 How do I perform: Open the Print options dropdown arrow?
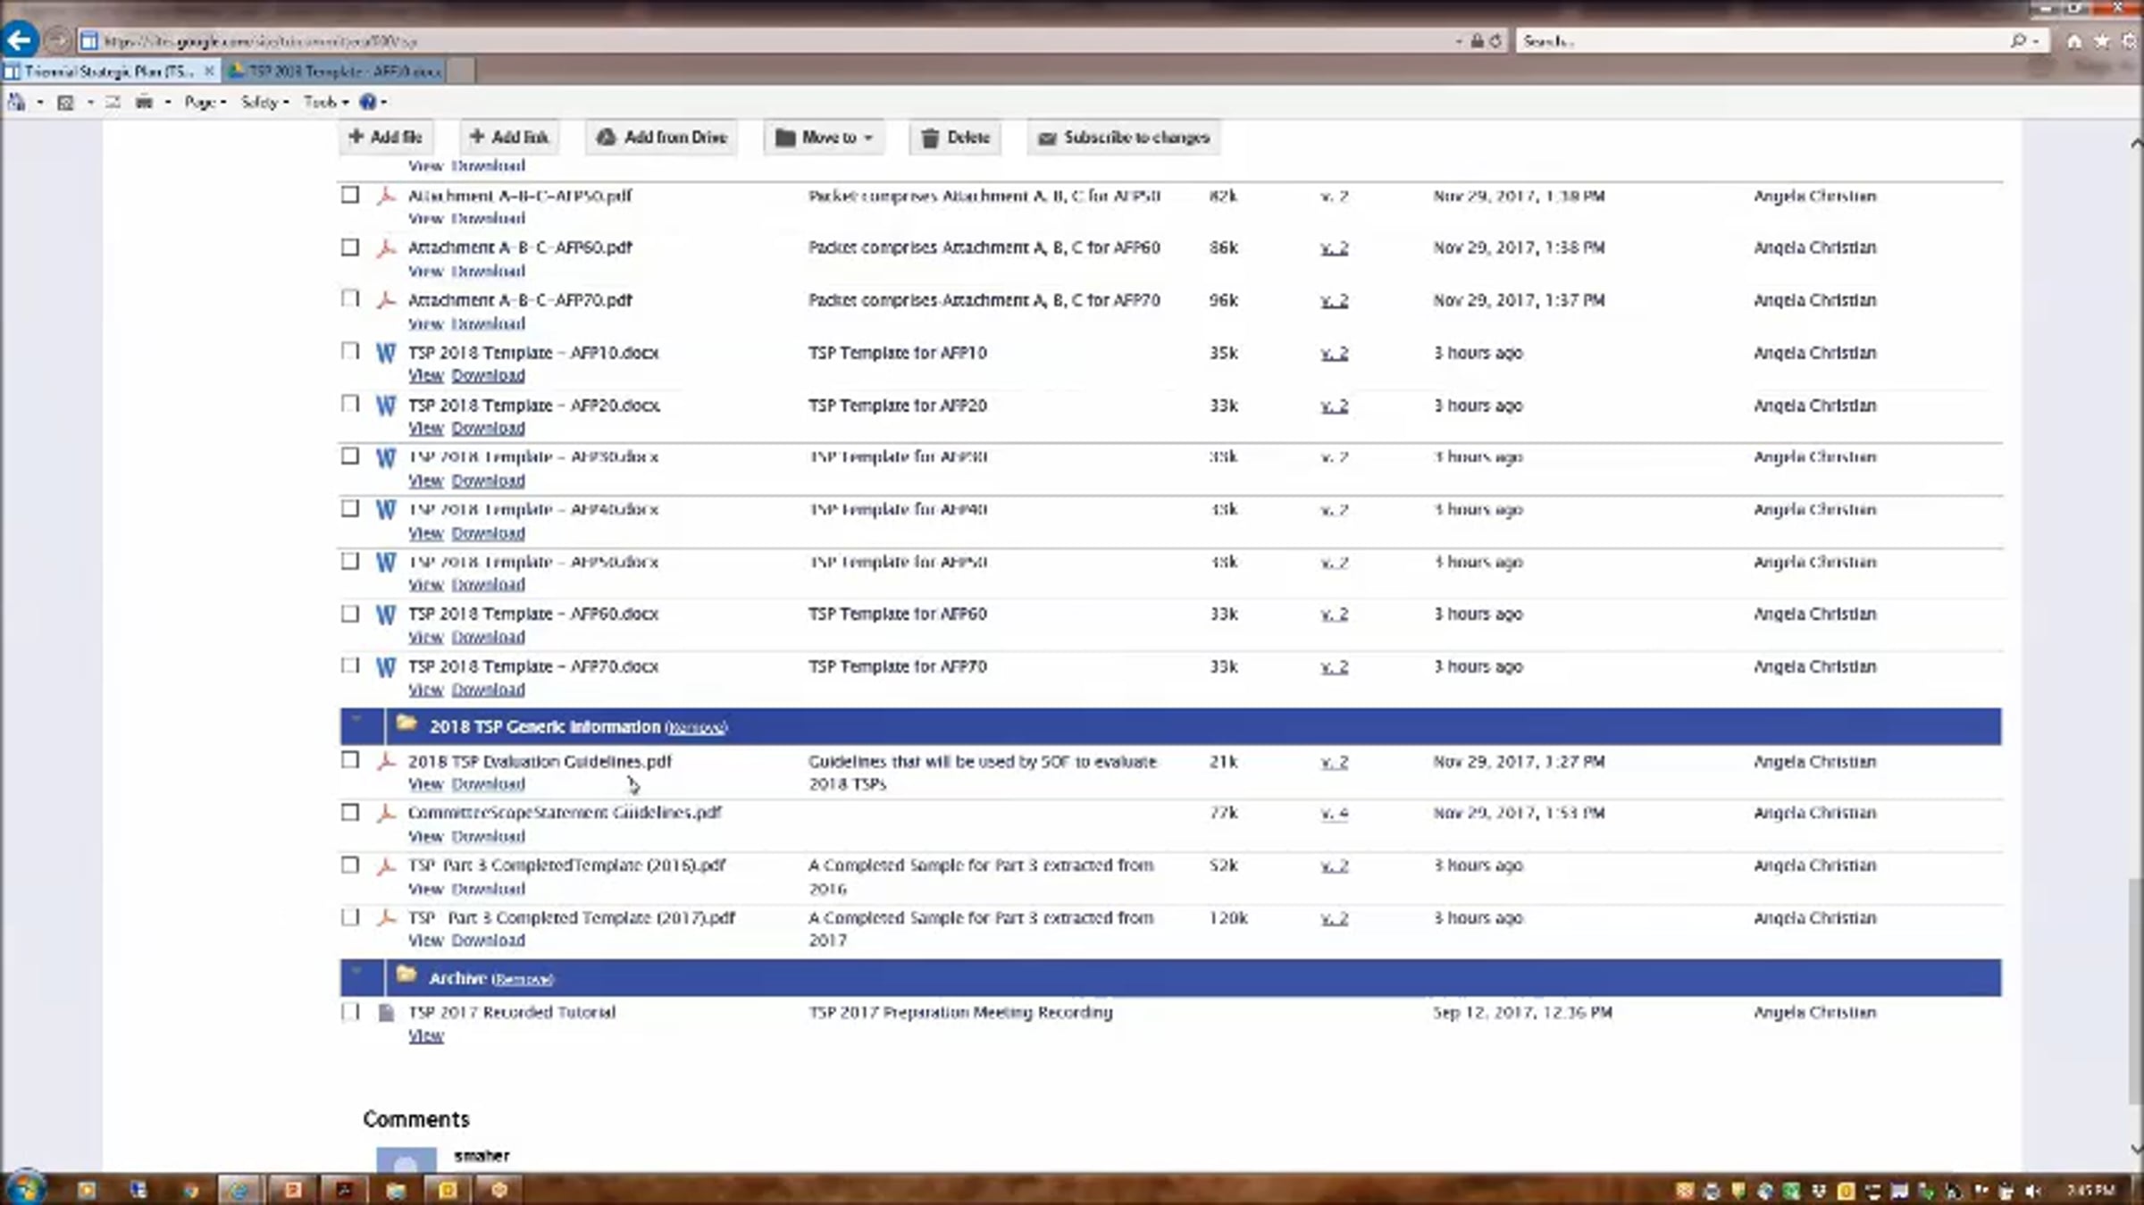[x=167, y=102]
